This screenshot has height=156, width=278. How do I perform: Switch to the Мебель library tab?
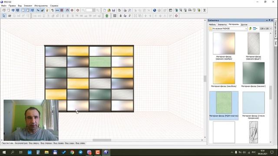[212, 24]
